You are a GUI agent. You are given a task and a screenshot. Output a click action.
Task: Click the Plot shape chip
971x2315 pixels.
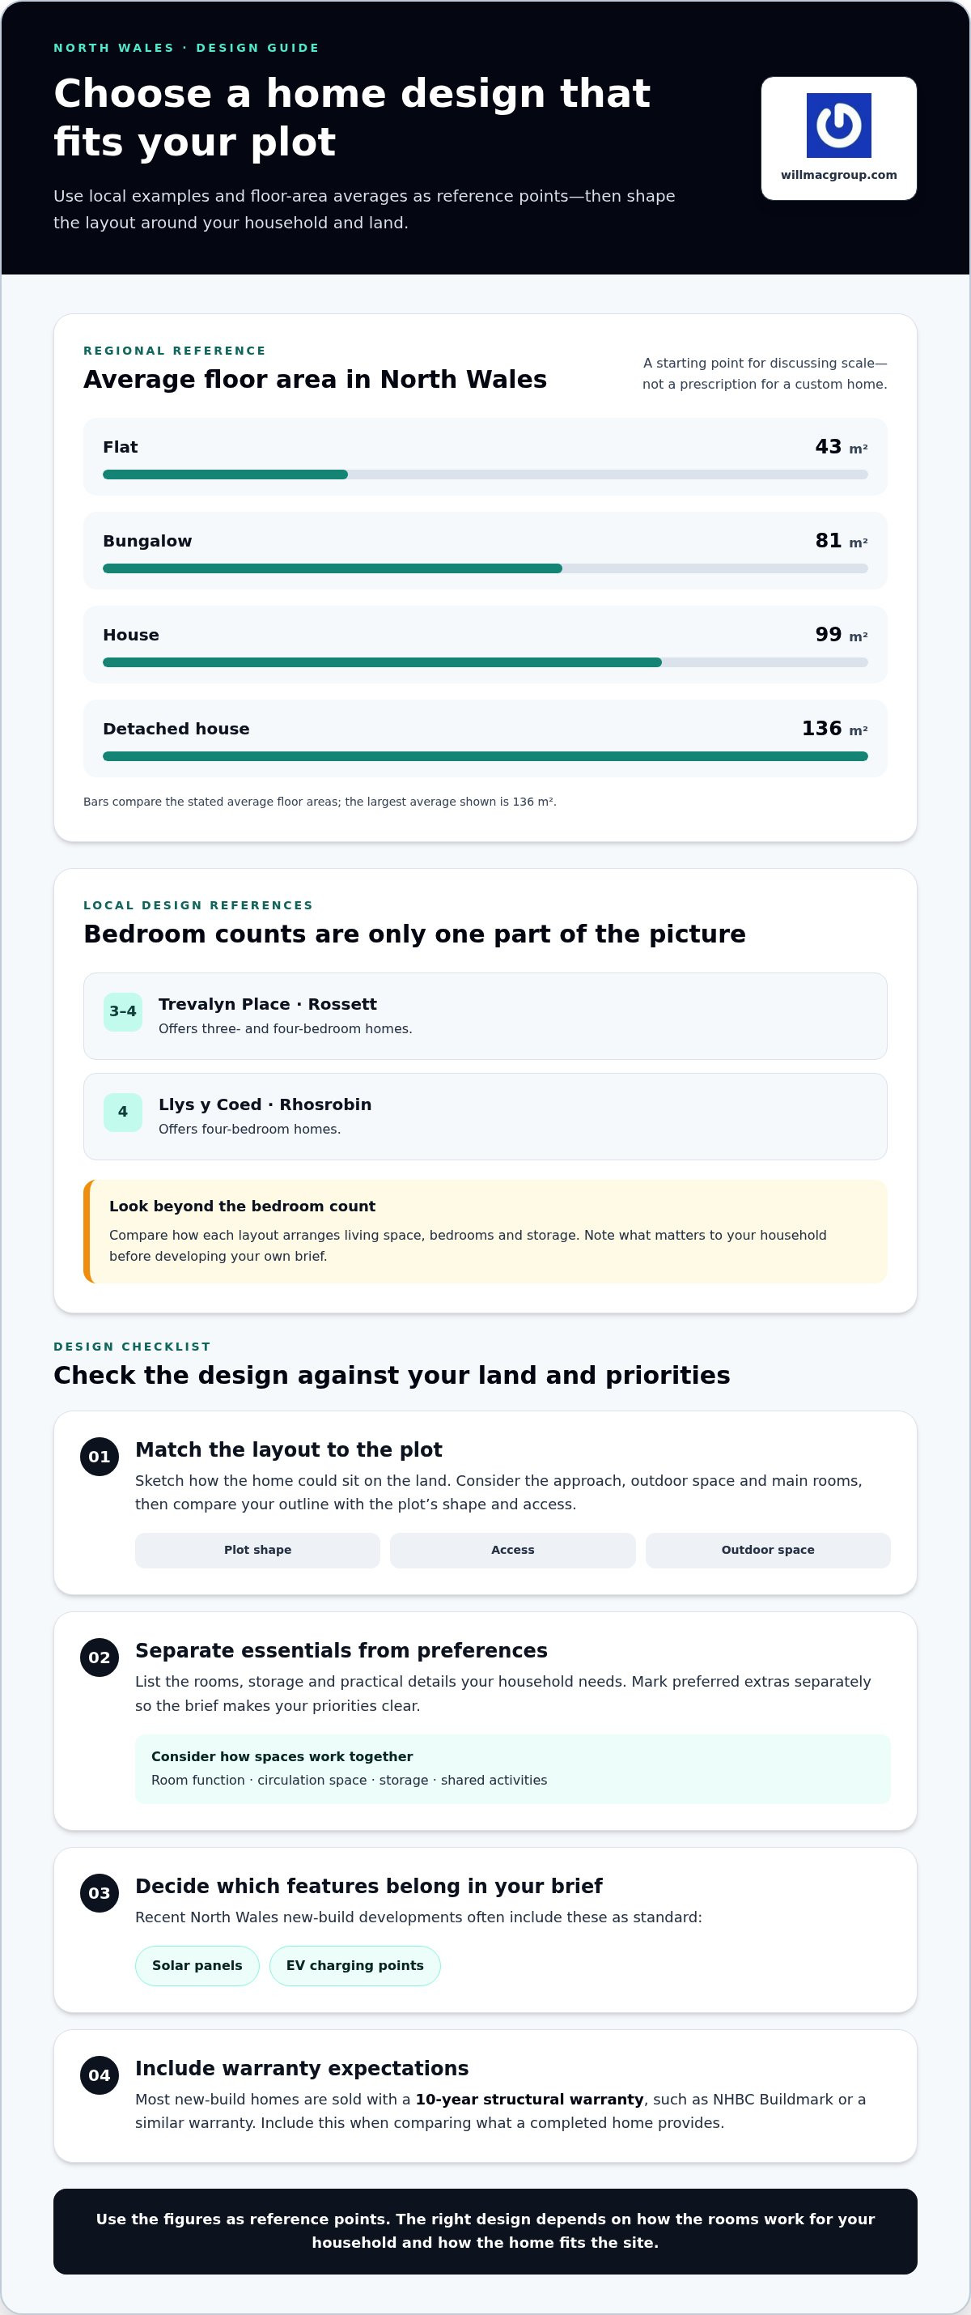[258, 1551]
